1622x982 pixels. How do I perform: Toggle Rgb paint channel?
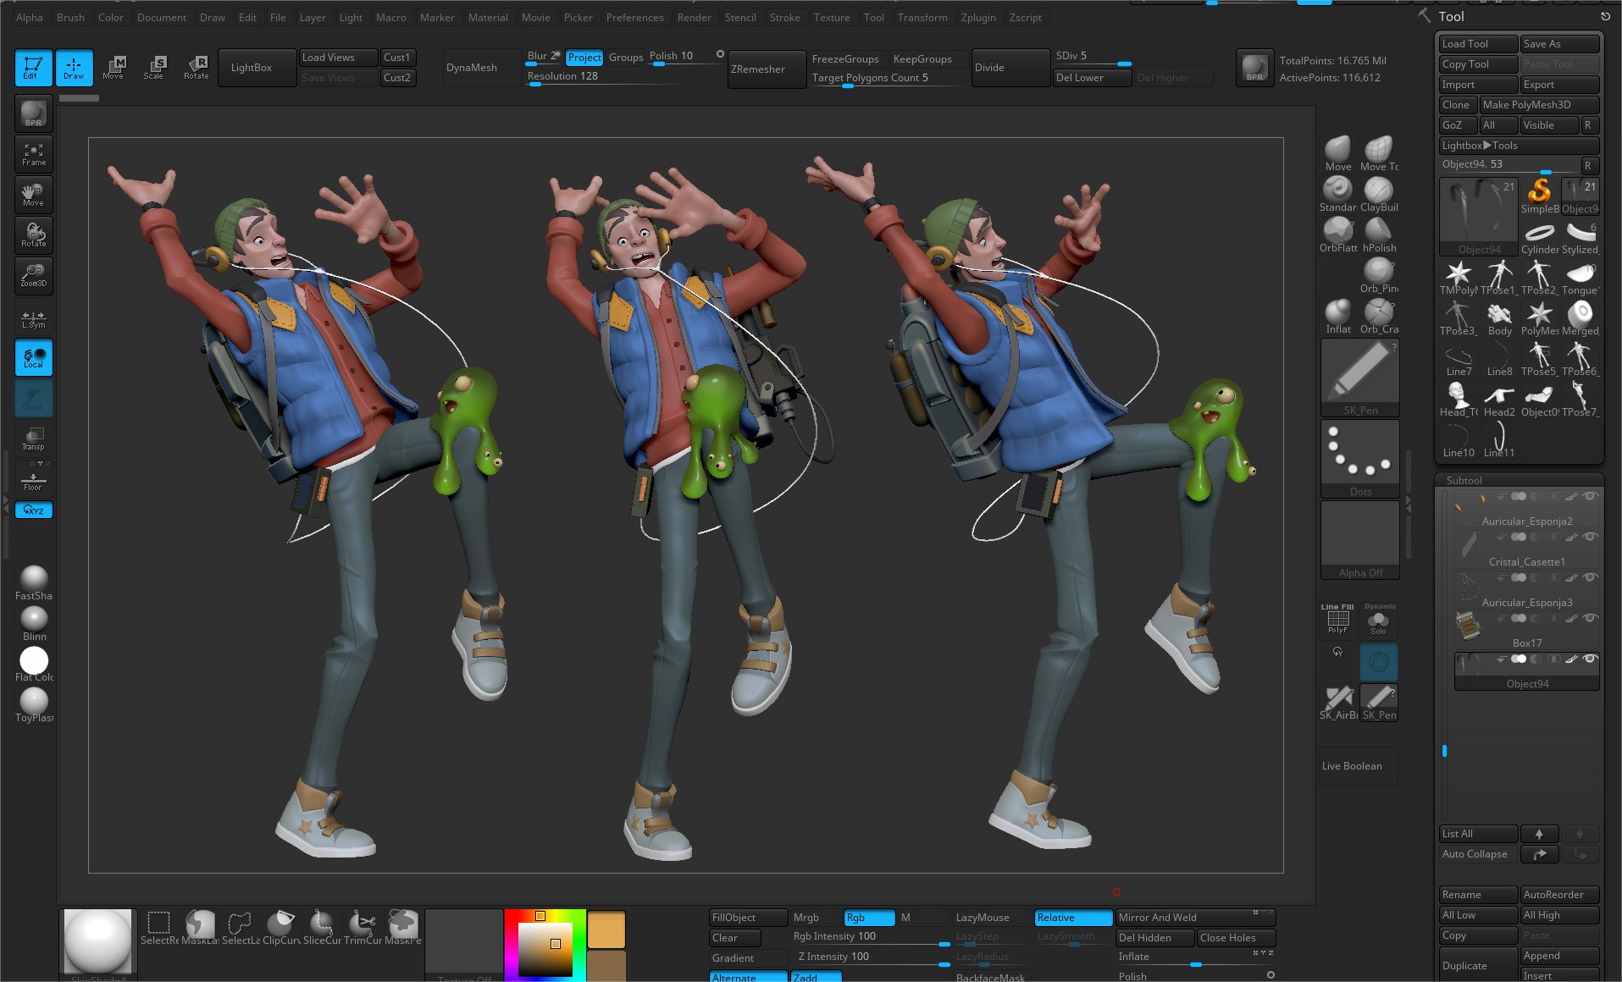(x=869, y=918)
